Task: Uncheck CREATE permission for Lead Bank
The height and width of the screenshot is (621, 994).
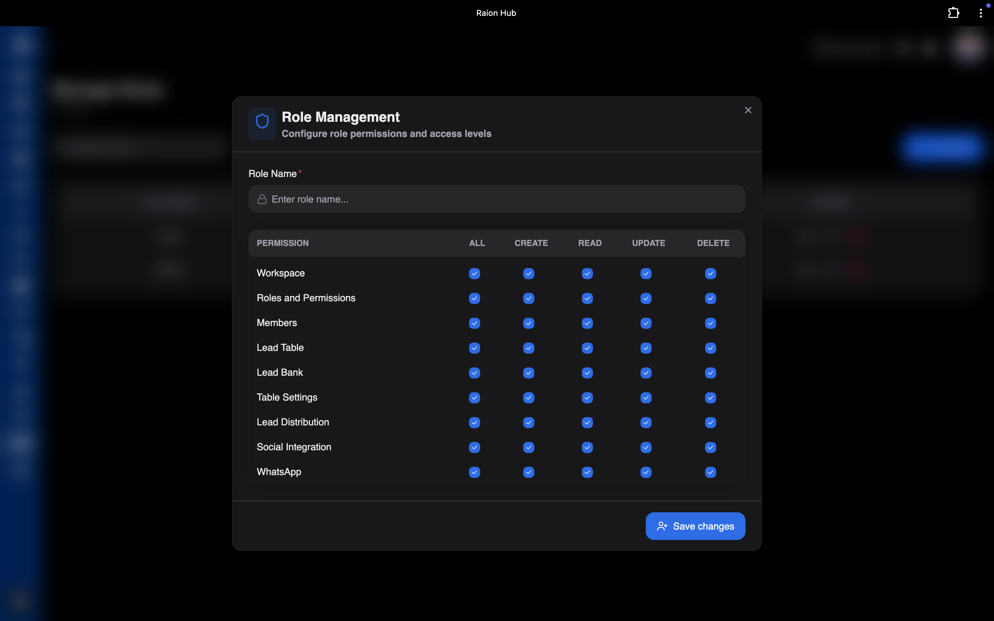Action: 529,373
